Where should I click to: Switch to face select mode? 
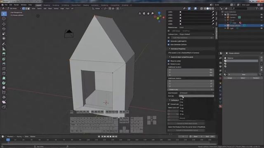tap(28, 8)
